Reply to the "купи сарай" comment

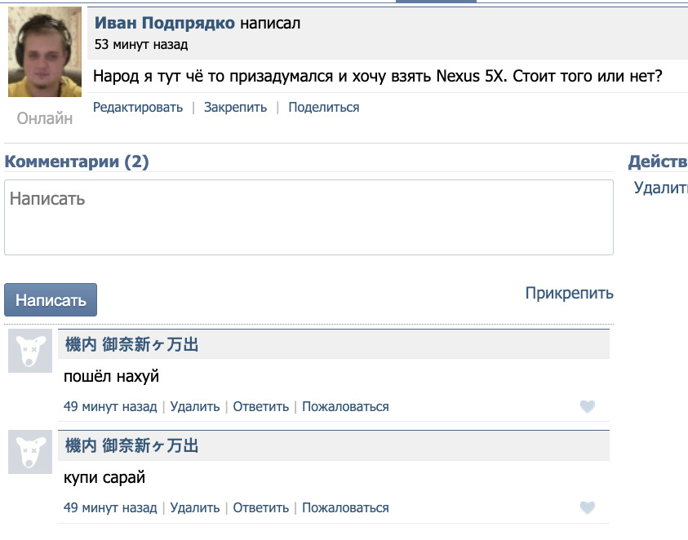pyautogui.click(x=261, y=507)
